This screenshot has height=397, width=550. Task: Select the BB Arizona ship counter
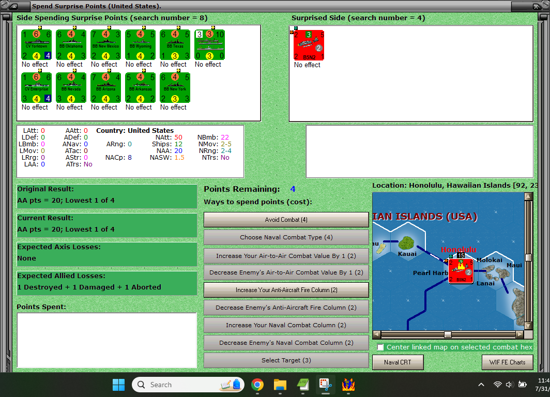coord(105,88)
